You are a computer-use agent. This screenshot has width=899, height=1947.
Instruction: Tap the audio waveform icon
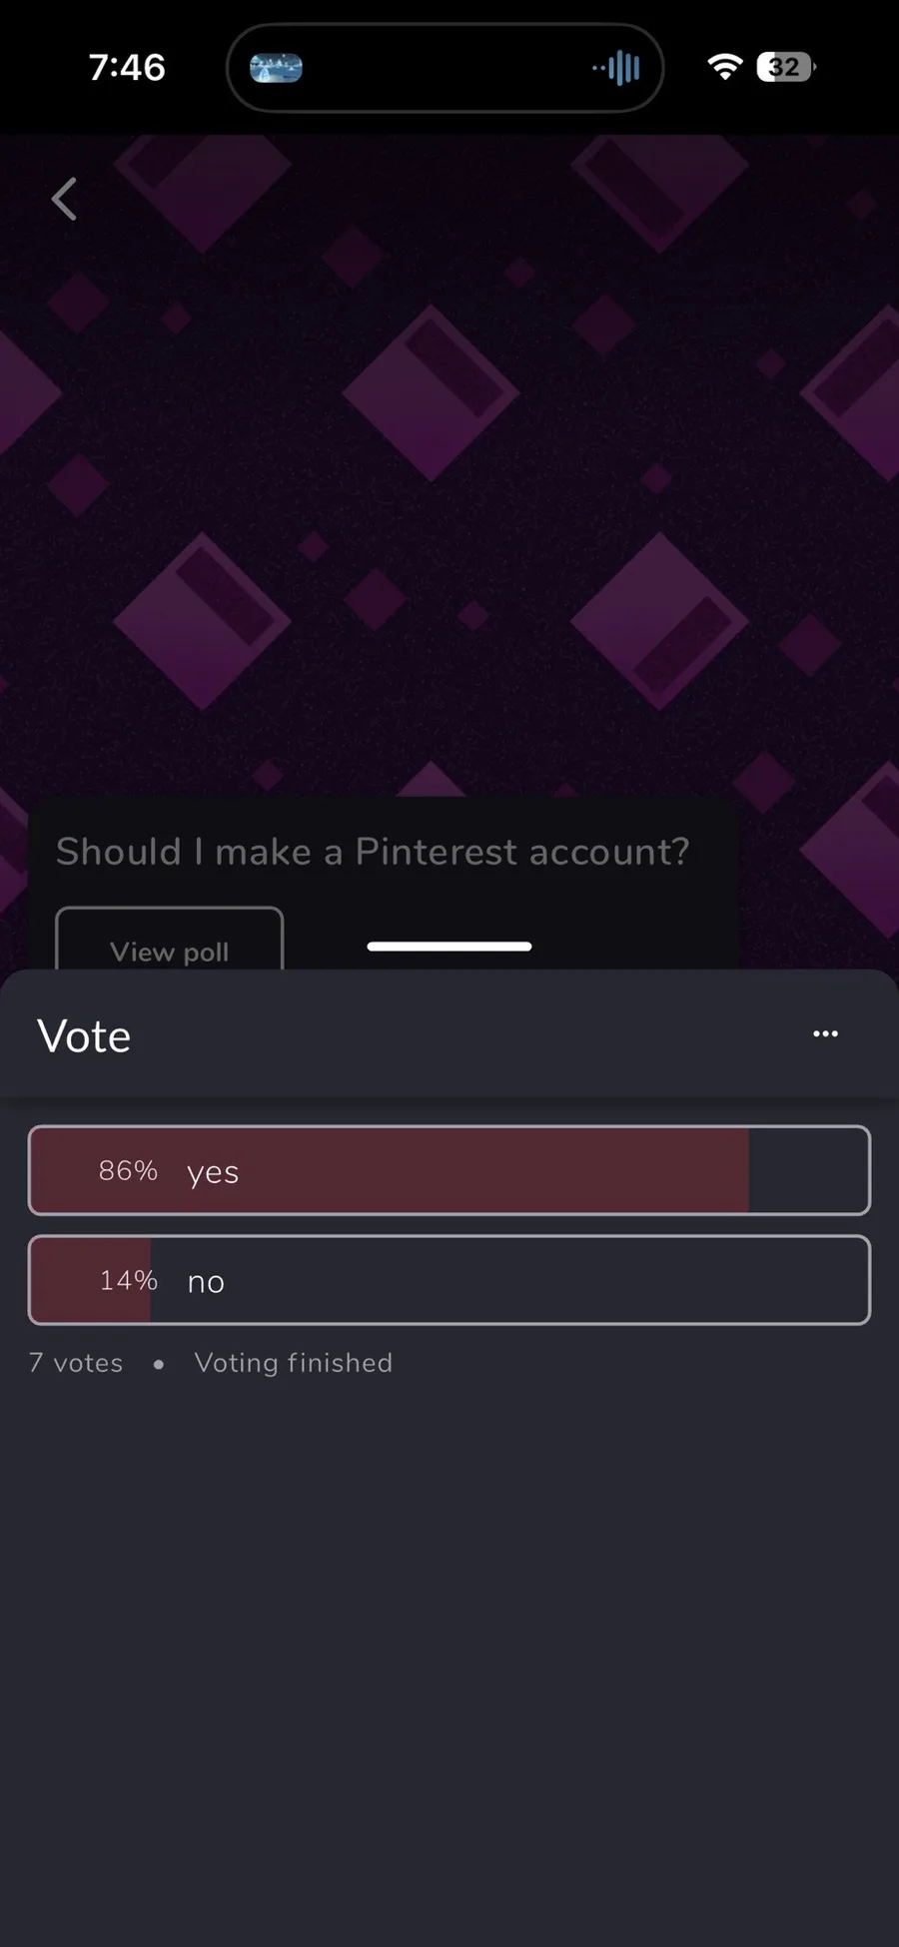pyautogui.click(x=617, y=68)
